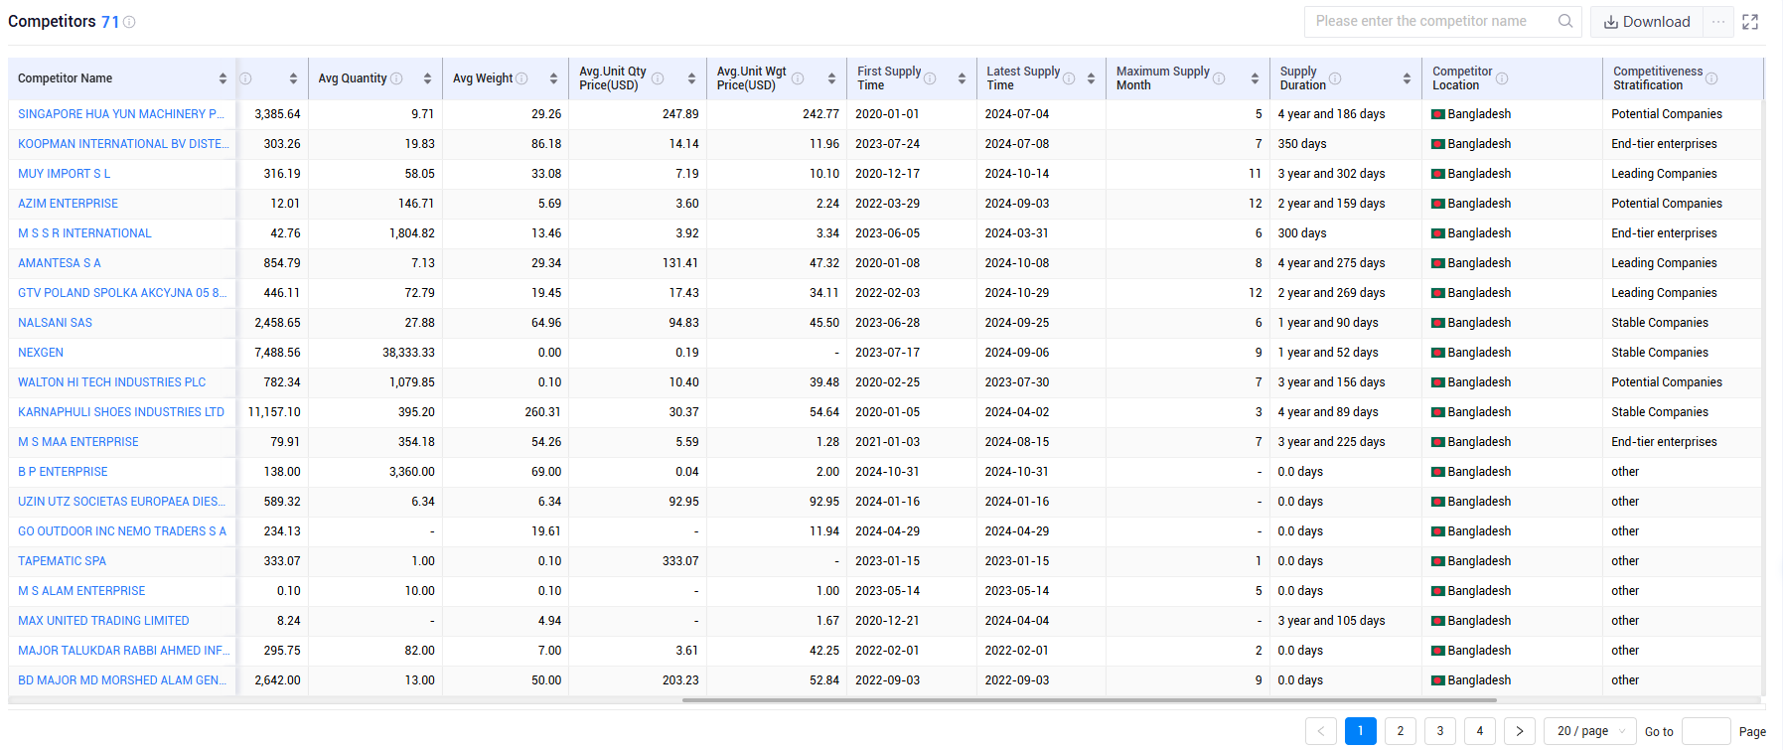Open MAX UNITED TRADING LIMITED link
This screenshot has height=750, width=1783.
[103, 621]
